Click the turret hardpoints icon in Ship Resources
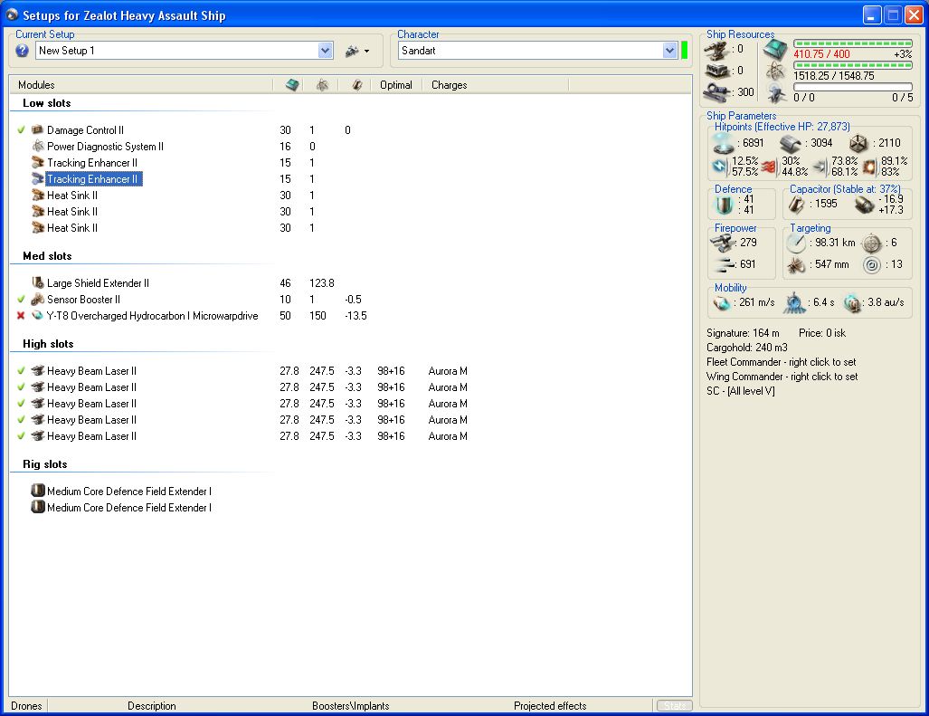The width and height of the screenshot is (929, 716). tap(716, 50)
